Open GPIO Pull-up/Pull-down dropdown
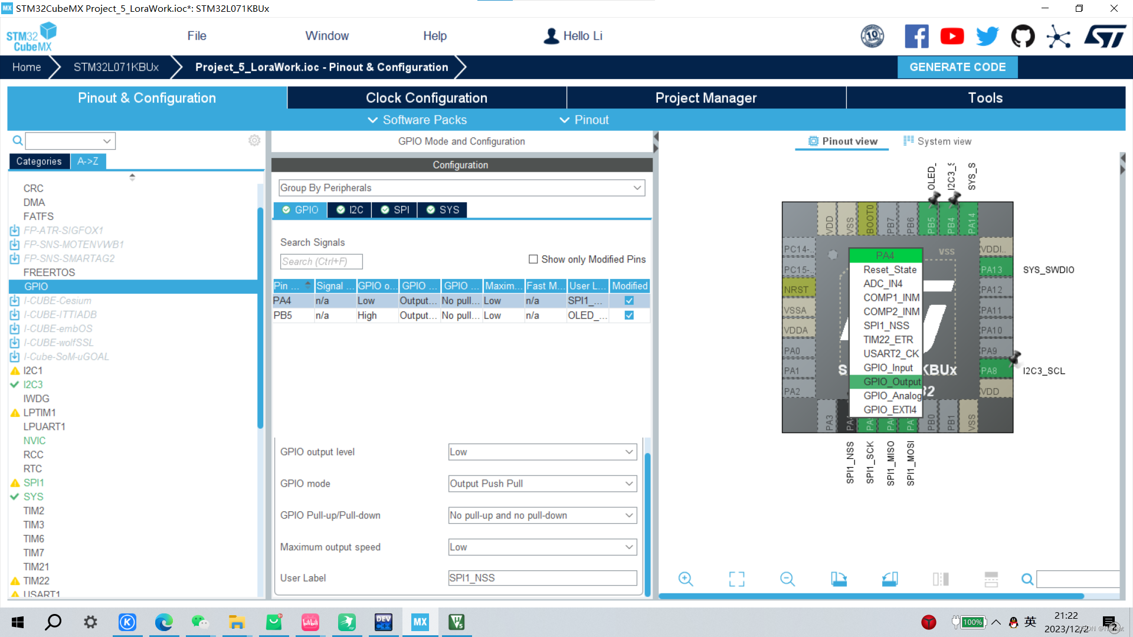Screen dimensions: 1133x637 (542, 515)
